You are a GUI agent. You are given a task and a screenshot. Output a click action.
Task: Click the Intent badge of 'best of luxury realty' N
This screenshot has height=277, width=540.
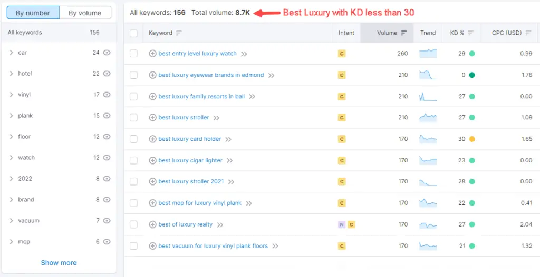[x=342, y=224]
